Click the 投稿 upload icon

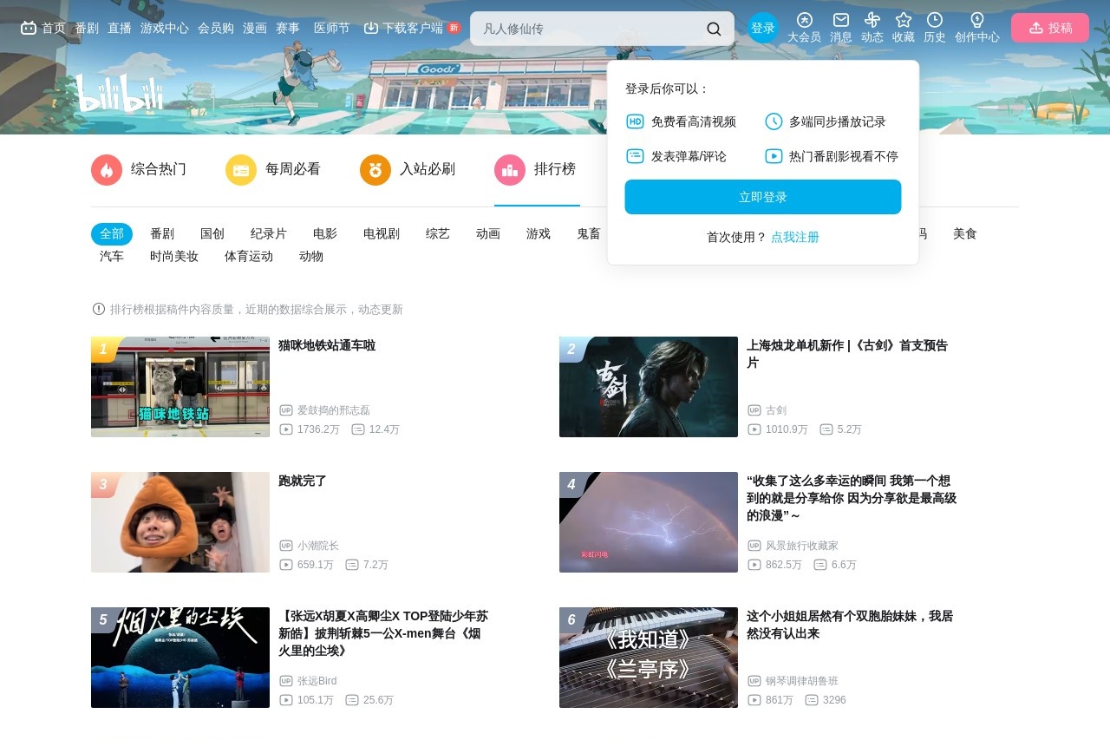coord(1049,27)
